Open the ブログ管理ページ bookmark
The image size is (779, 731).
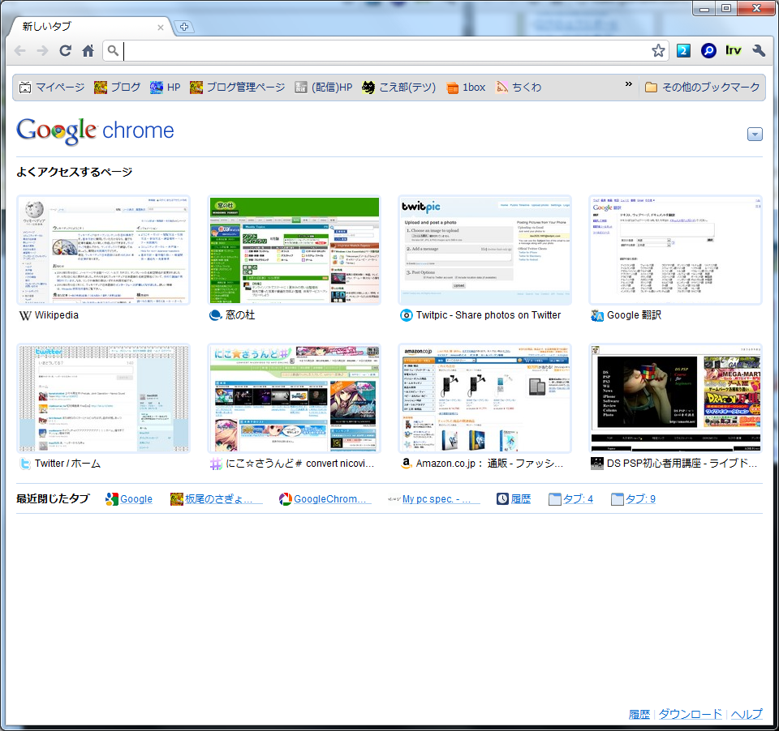coord(238,88)
